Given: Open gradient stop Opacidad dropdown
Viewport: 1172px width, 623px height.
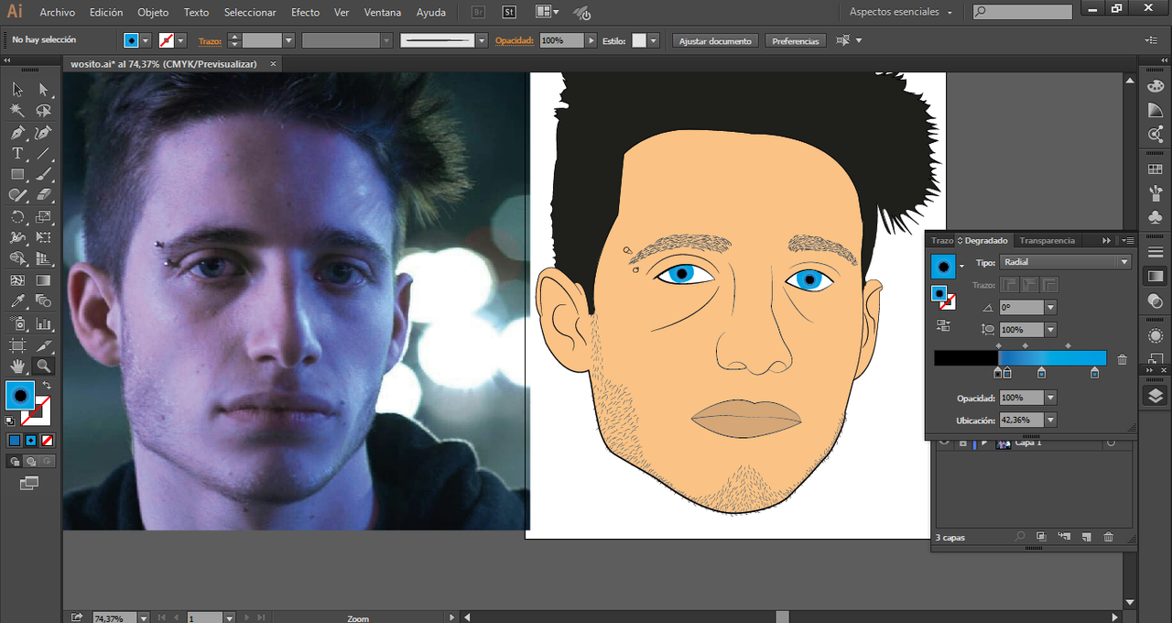Looking at the screenshot, I should click(x=1050, y=398).
